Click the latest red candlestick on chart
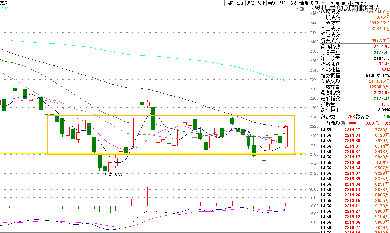The width and height of the screenshot is (390, 233). 286,137
